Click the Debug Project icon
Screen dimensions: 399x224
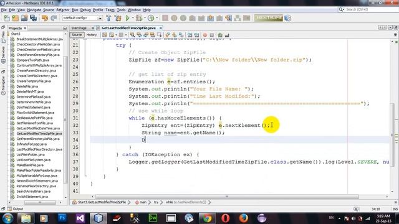pos(139,18)
